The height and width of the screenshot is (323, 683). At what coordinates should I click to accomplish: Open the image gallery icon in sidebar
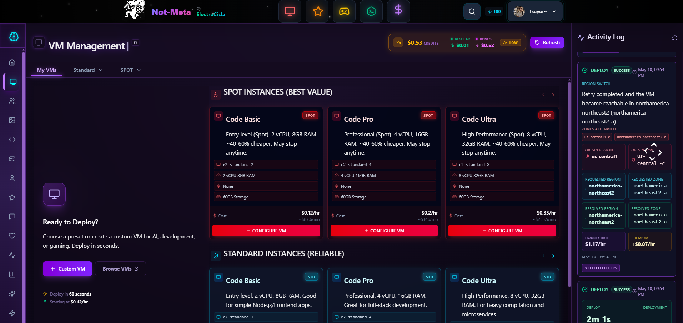coord(12,120)
